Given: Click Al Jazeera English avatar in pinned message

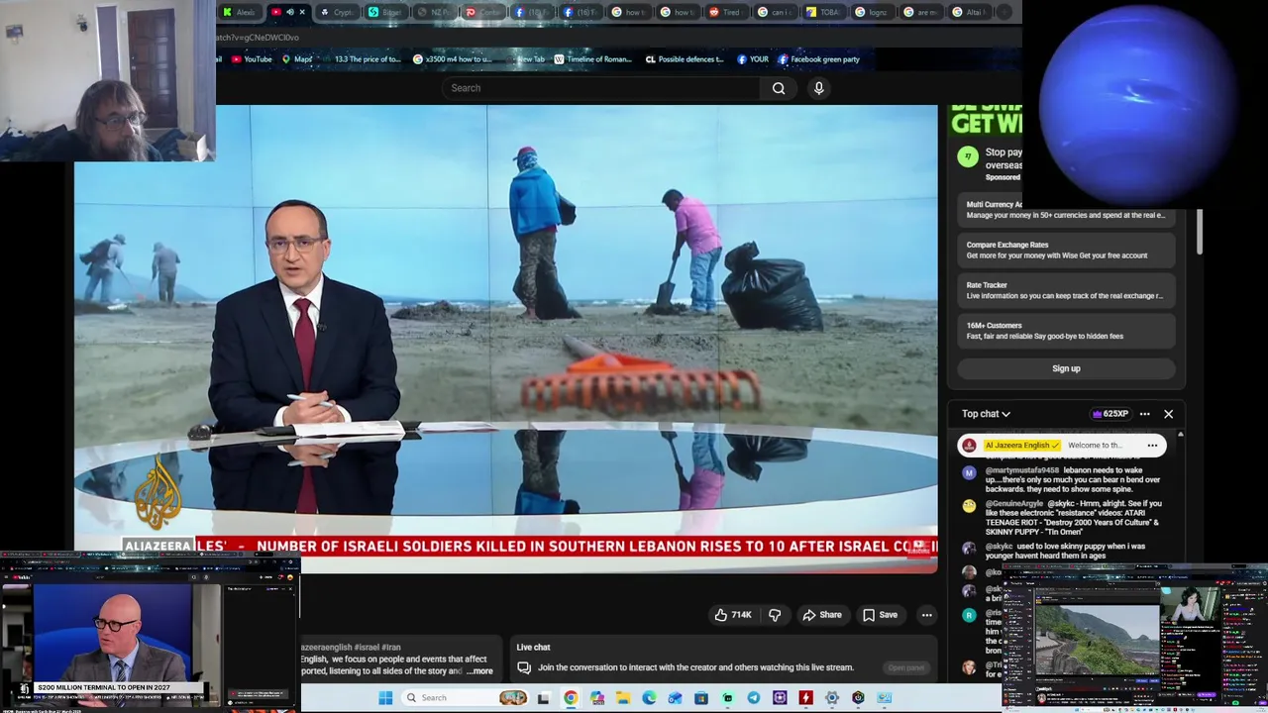Looking at the screenshot, I should [970, 446].
